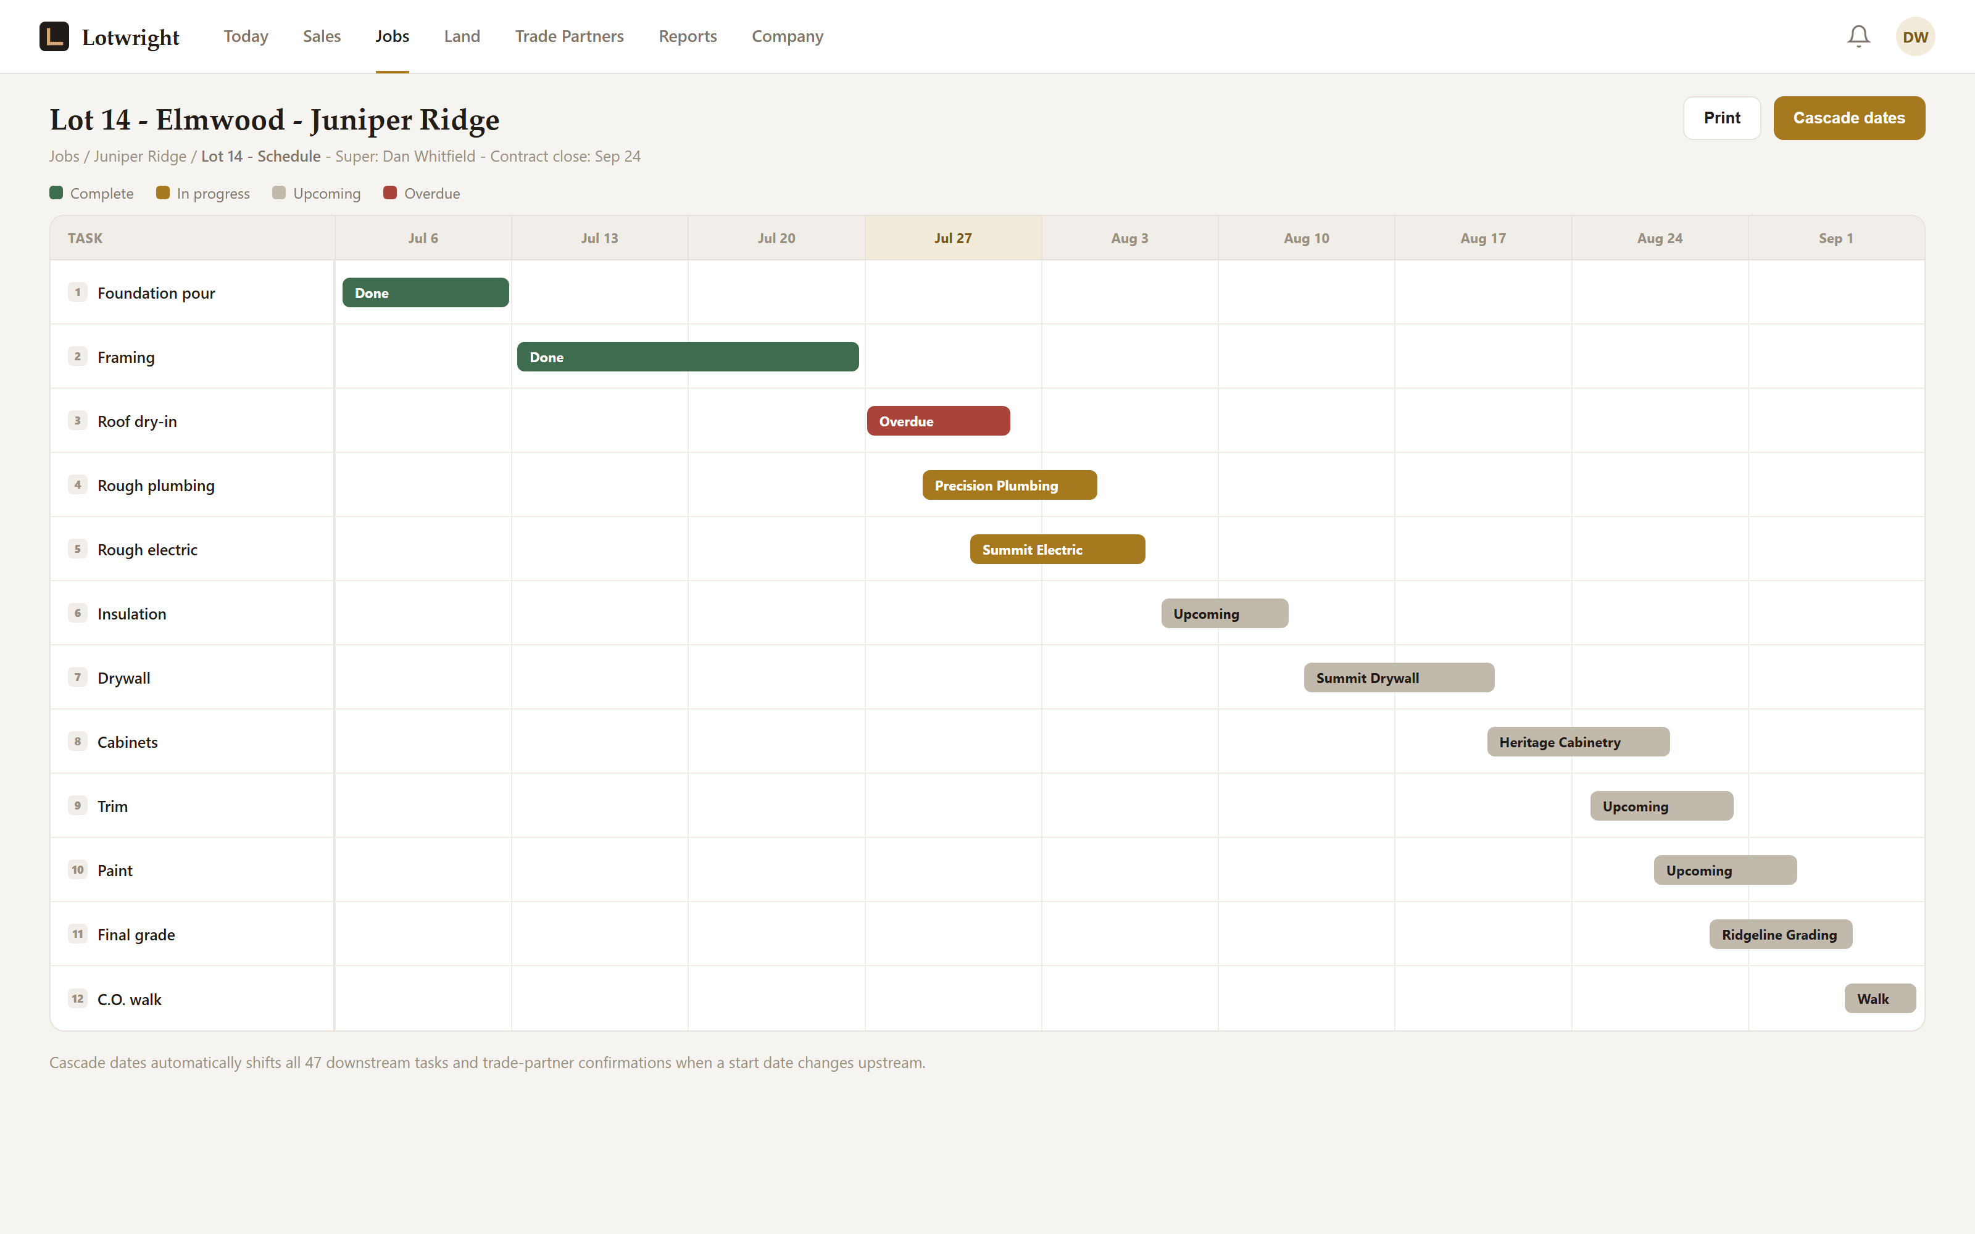Click the Print button
This screenshot has width=1975, height=1234.
coord(1722,118)
